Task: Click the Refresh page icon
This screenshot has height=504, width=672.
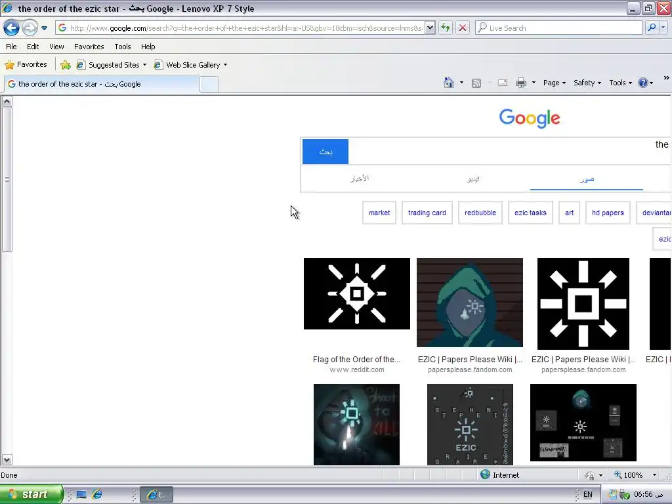Action: pyautogui.click(x=446, y=28)
